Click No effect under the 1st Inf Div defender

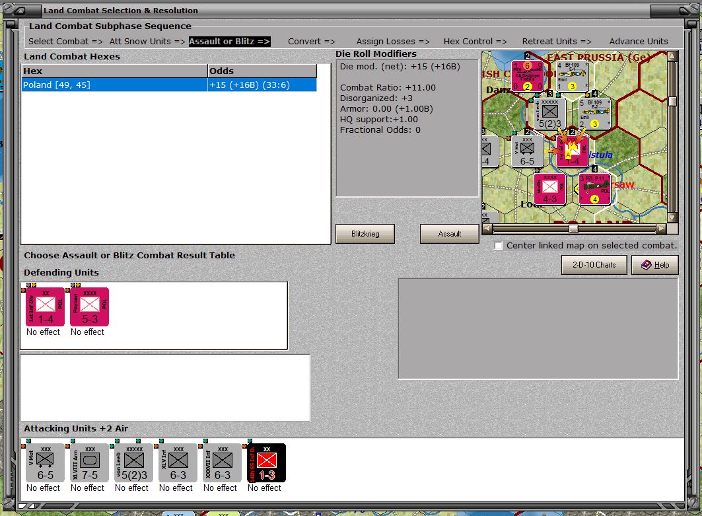43,332
